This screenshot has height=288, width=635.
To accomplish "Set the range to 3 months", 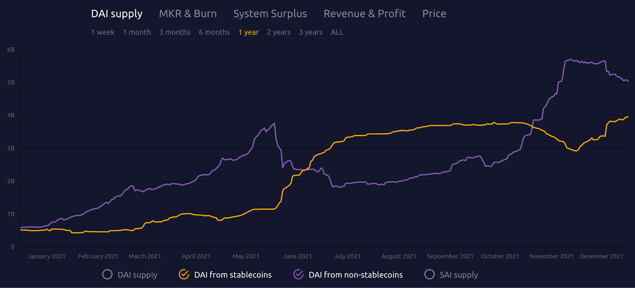I will click(175, 32).
